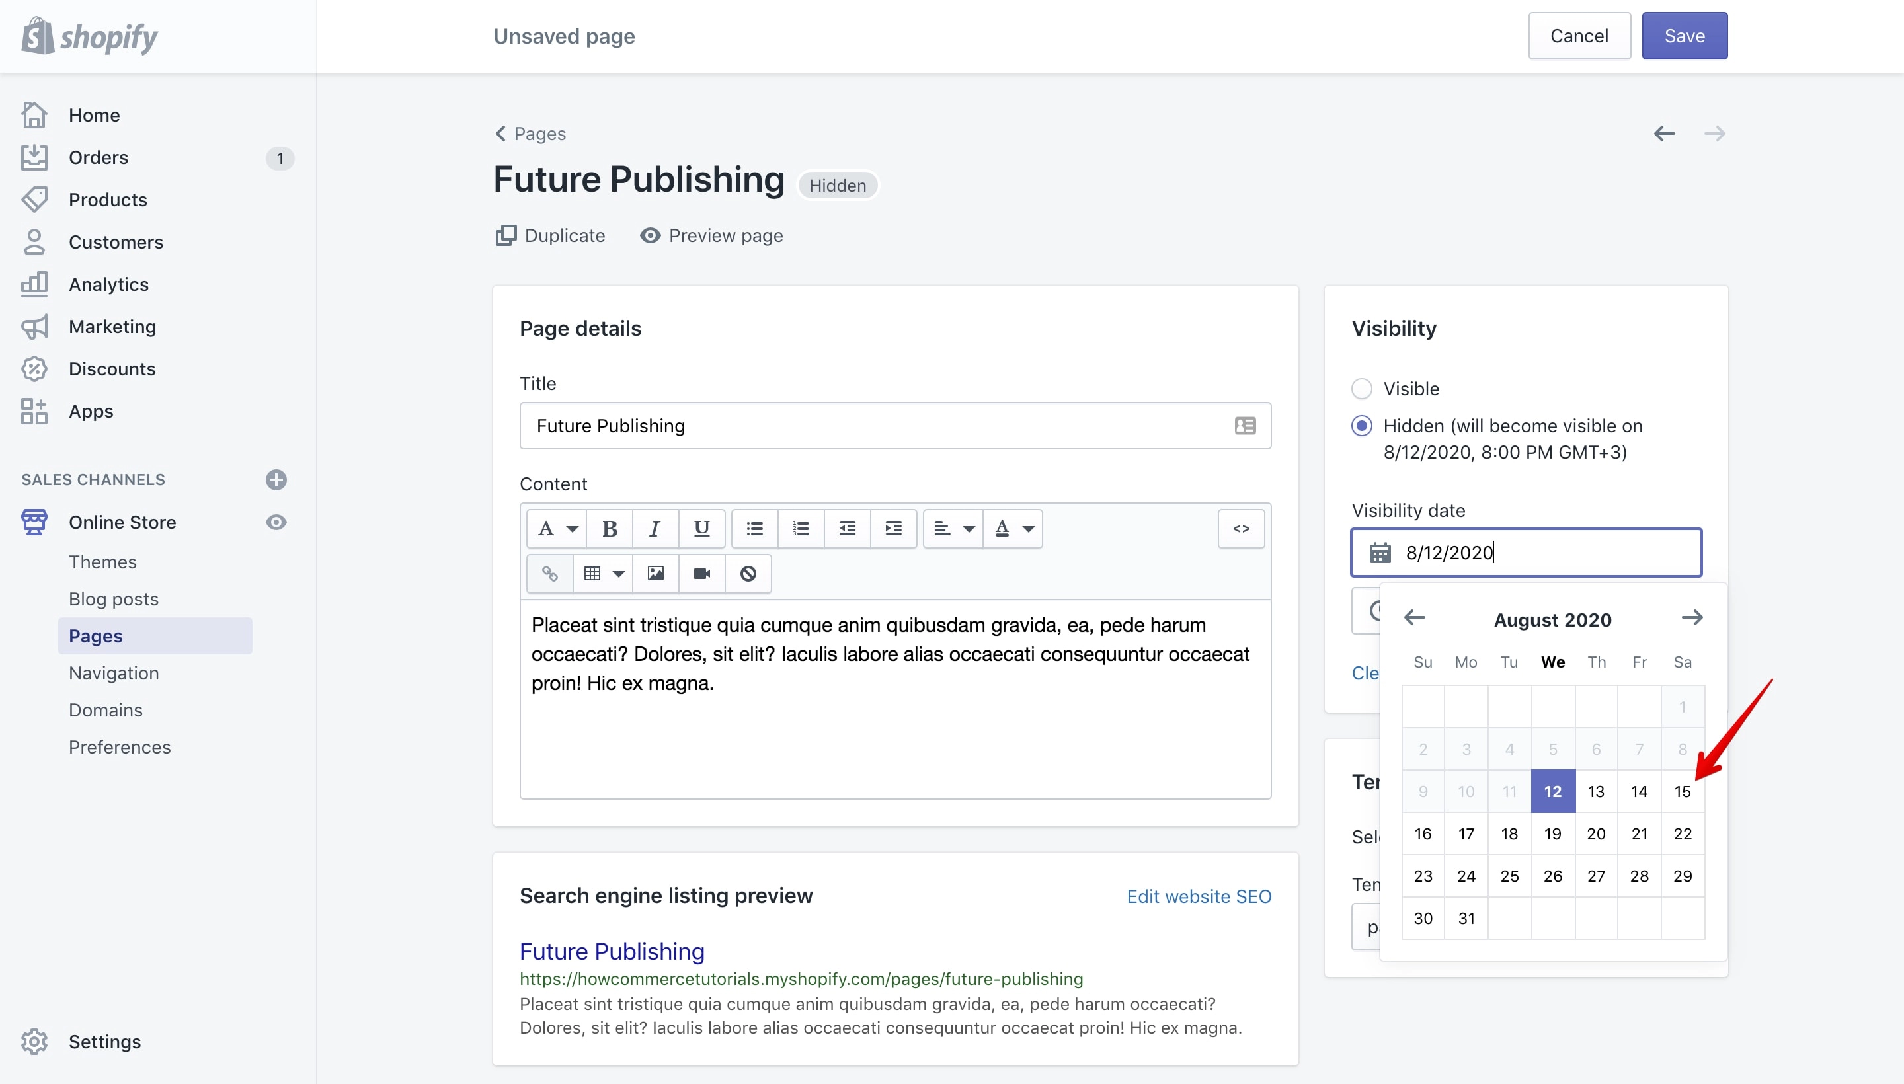Preview page with eye icon link
This screenshot has width=1904, height=1084.
[711, 235]
